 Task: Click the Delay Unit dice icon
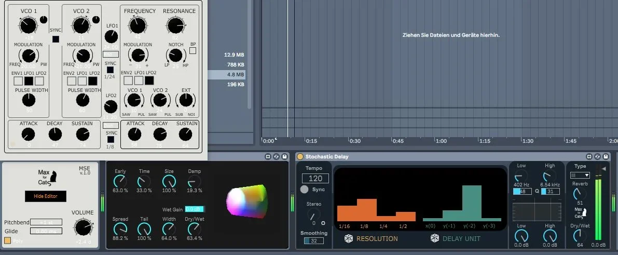(435, 238)
